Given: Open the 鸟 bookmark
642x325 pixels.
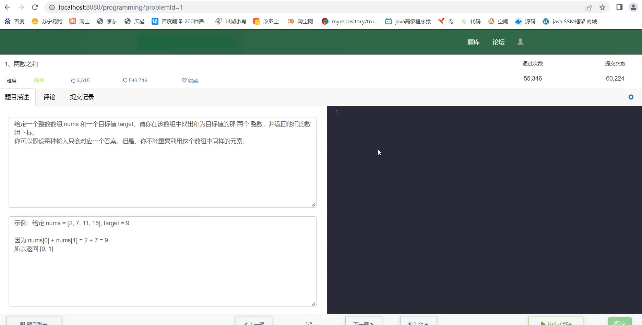Looking at the screenshot, I should click(x=445, y=21).
